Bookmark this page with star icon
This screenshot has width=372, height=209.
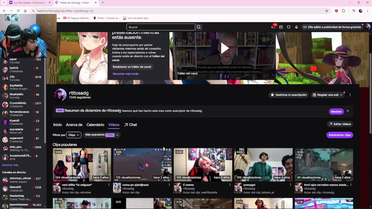click(327, 11)
